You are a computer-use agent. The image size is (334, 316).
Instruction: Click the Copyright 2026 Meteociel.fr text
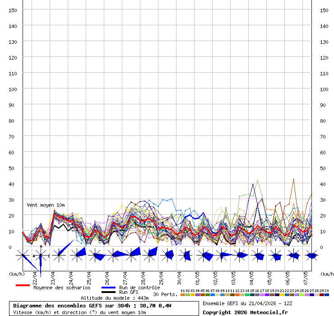245,312
